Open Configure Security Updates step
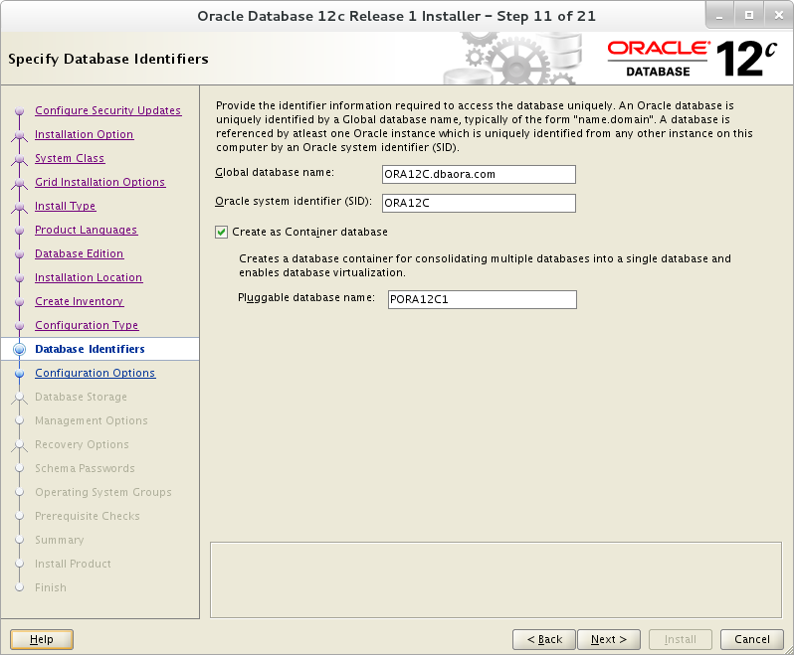The width and height of the screenshot is (794, 655). [x=107, y=110]
